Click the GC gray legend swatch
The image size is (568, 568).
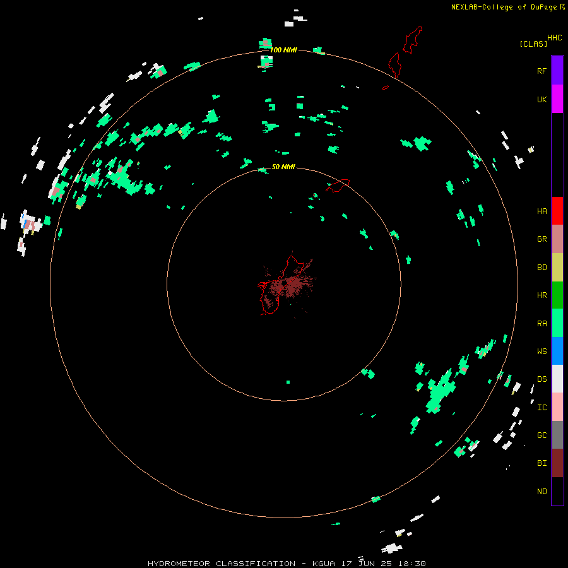(557, 435)
